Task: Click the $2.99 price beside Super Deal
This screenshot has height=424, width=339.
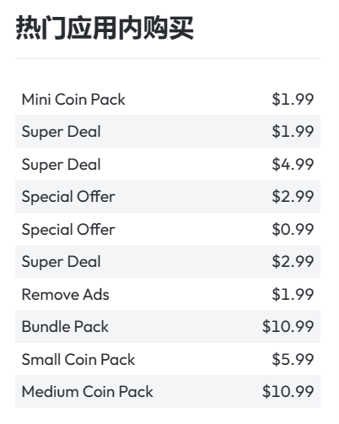Action: point(293,262)
